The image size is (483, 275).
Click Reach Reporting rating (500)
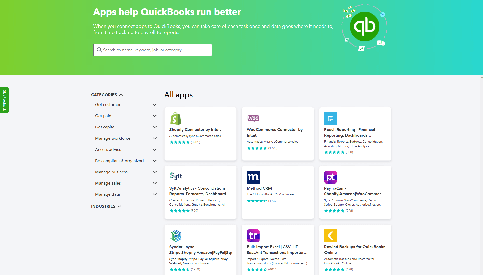pyautogui.click(x=338, y=152)
